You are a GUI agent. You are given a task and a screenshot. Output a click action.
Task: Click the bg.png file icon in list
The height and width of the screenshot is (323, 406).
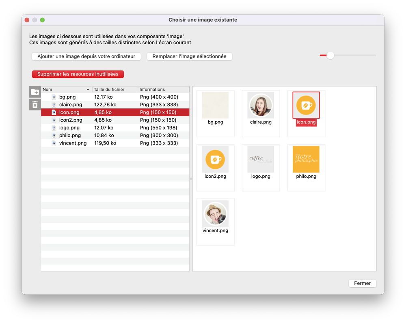point(54,97)
